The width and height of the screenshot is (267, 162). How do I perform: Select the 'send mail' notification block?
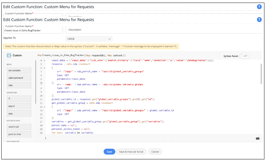click(19, 127)
